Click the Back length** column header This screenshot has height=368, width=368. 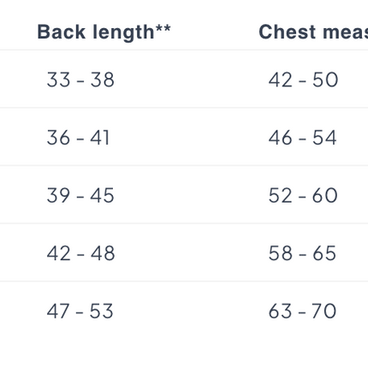(x=104, y=32)
